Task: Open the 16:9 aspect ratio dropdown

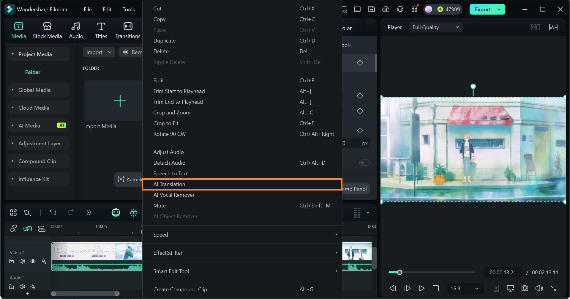Action: point(465,288)
